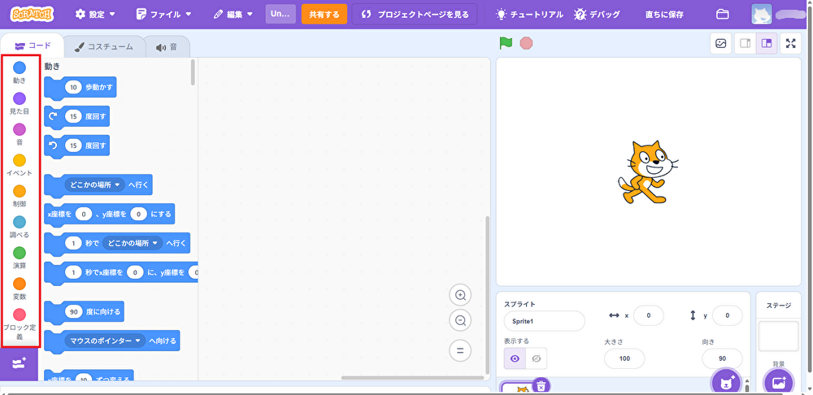Click the 大きさ field showing 100
This screenshot has height=395, width=813.
(x=624, y=358)
